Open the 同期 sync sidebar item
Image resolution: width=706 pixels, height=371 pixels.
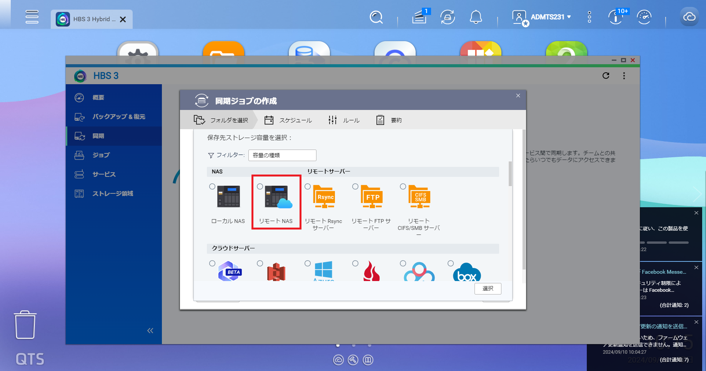(x=114, y=136)
